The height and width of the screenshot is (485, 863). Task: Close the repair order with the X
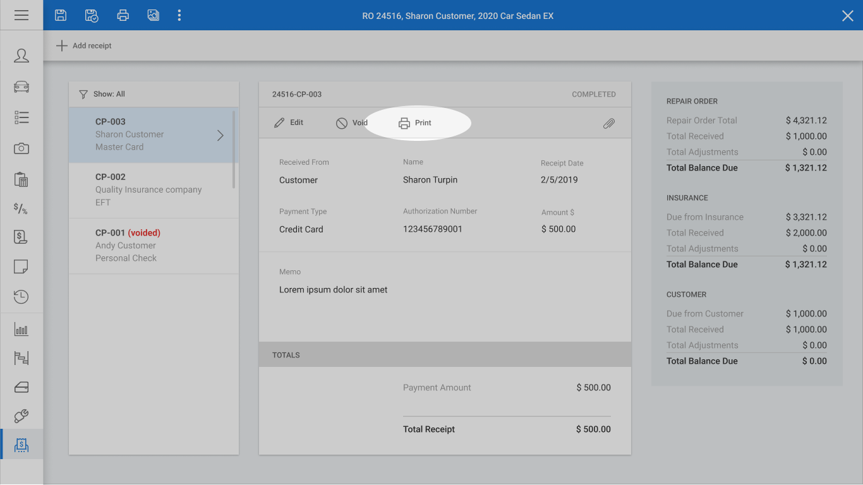[x=848, y=16]
